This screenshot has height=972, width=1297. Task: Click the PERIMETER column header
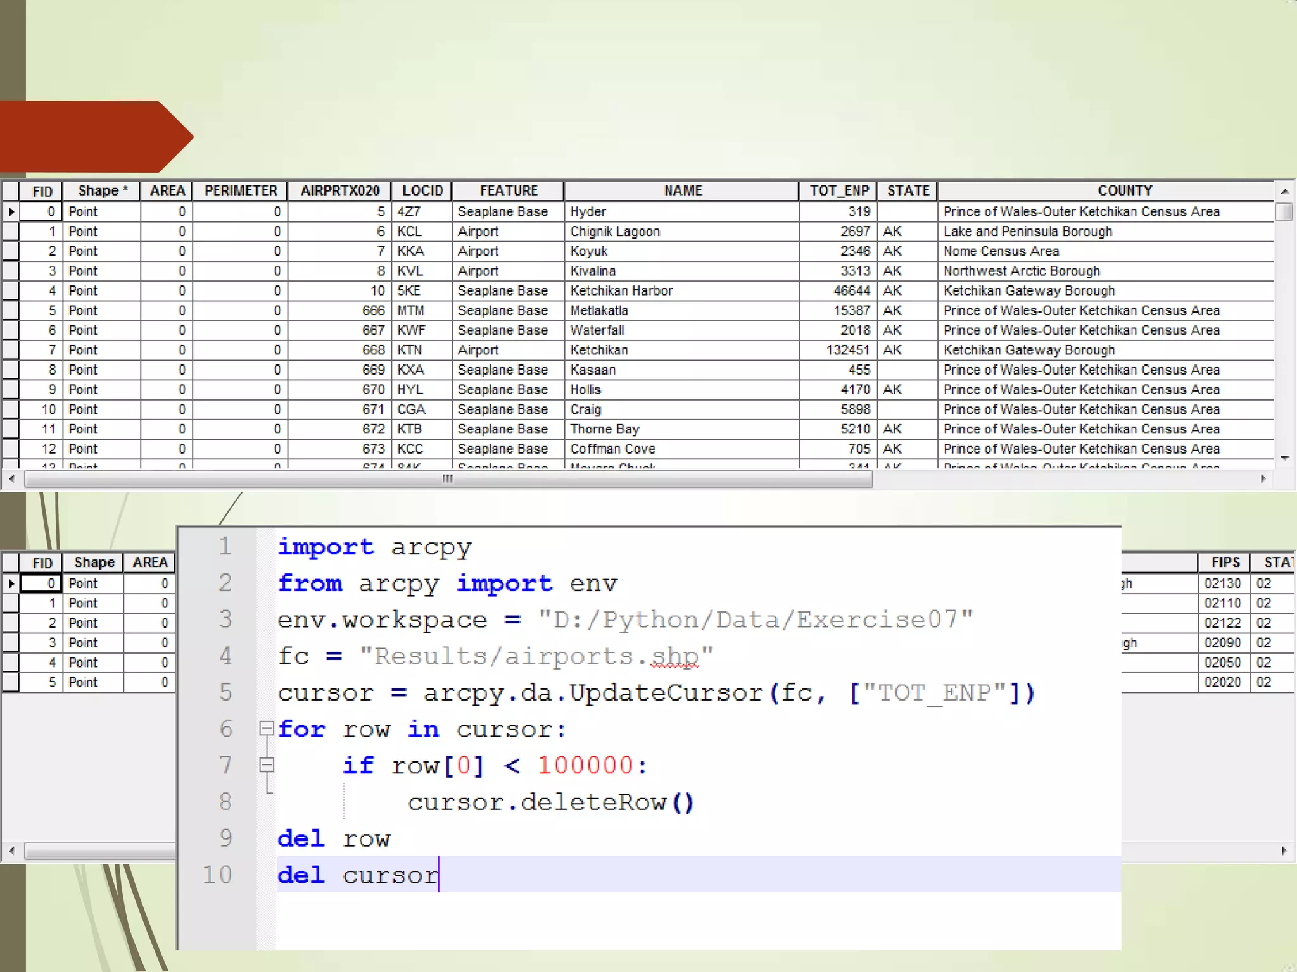241,191
